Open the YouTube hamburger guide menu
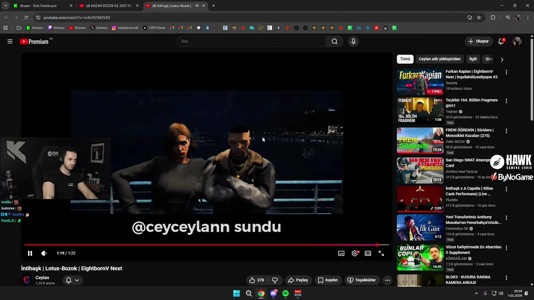The image size is (534, 300). 10,41
